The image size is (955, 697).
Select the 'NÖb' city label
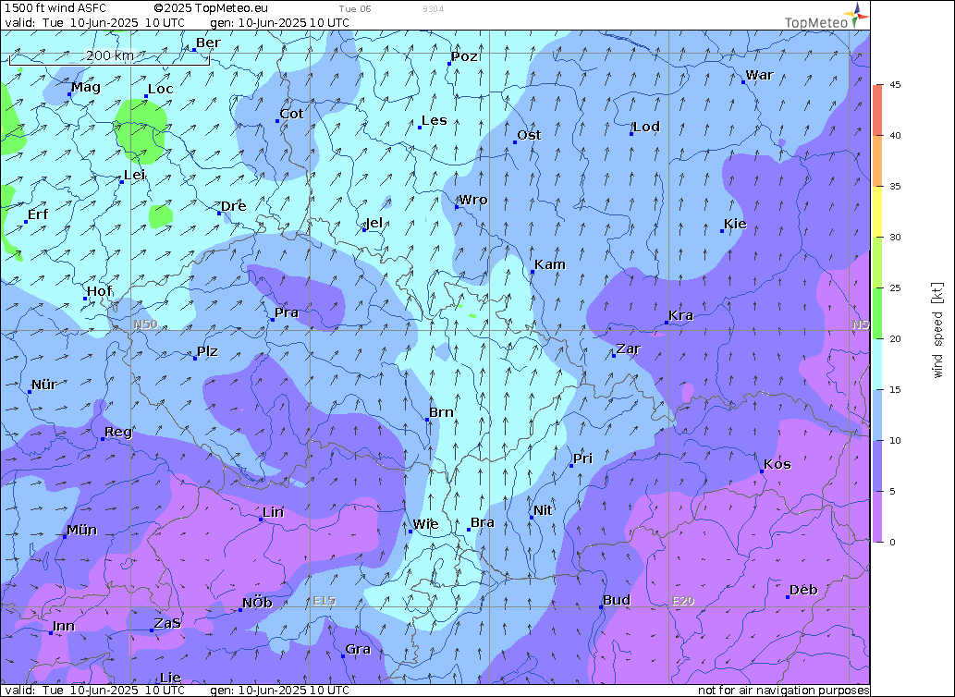click(257, 603)
